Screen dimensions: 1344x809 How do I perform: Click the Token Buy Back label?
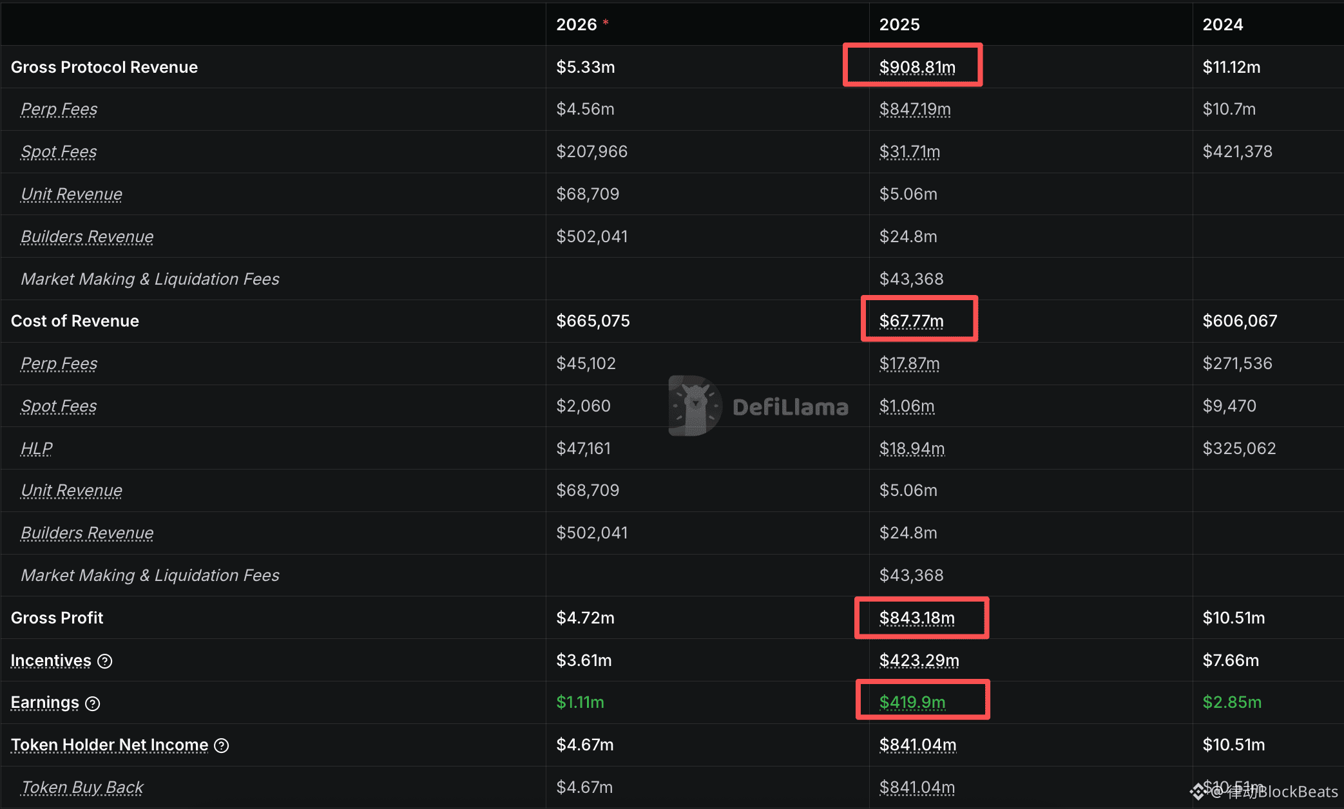[82, 787]
